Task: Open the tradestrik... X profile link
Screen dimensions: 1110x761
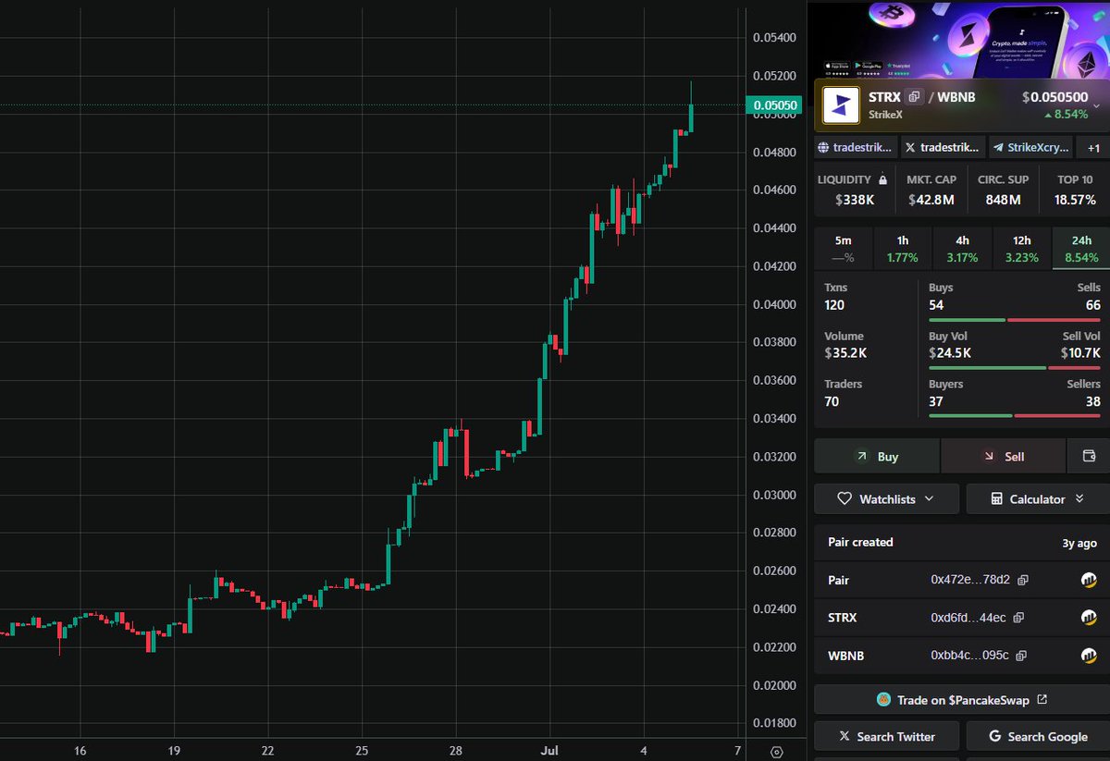Action: pyautogui.click(x=942, y=147)
